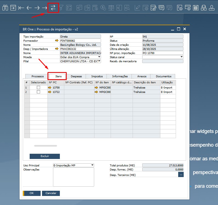The width and height of the screenshot is (218, 205).
Task: Tick the Selecionado checkbox in row 1
Action: (38, 88)
